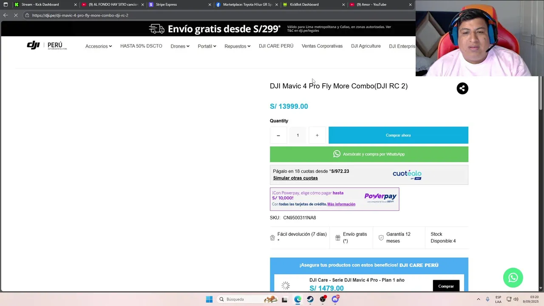Click the network tray icon

(509, 299)
